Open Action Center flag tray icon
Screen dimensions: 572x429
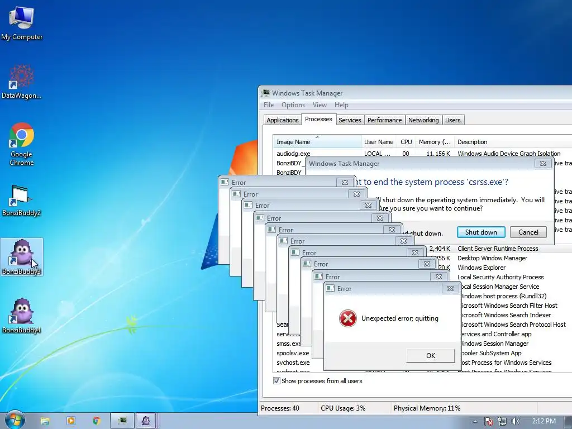point(489,421)
